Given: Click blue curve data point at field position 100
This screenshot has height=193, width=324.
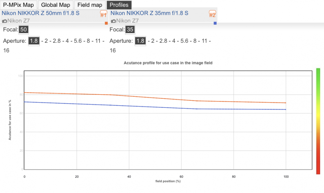Looking at the screenshot, I should (x=286, y=109).
